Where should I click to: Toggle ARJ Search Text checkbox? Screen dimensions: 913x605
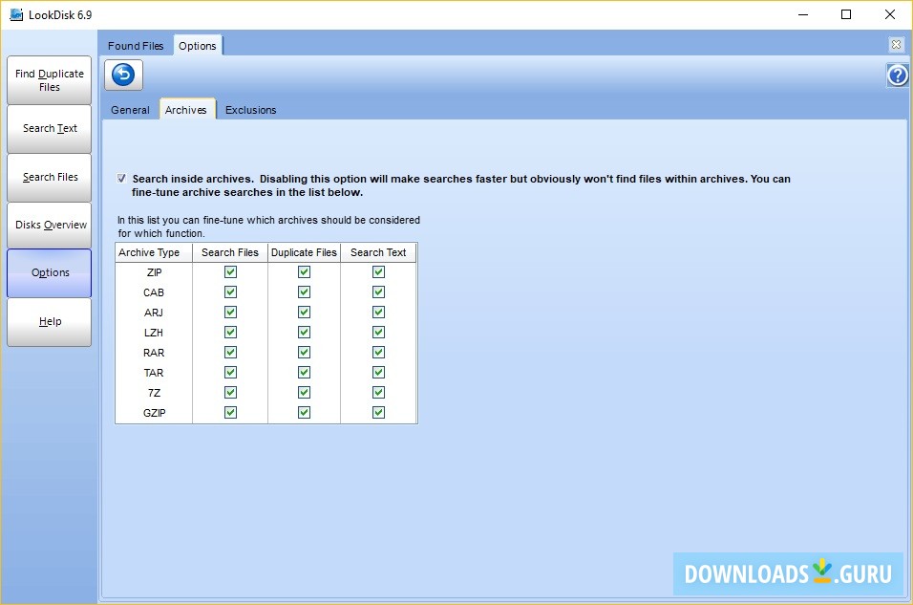(378, 313)
